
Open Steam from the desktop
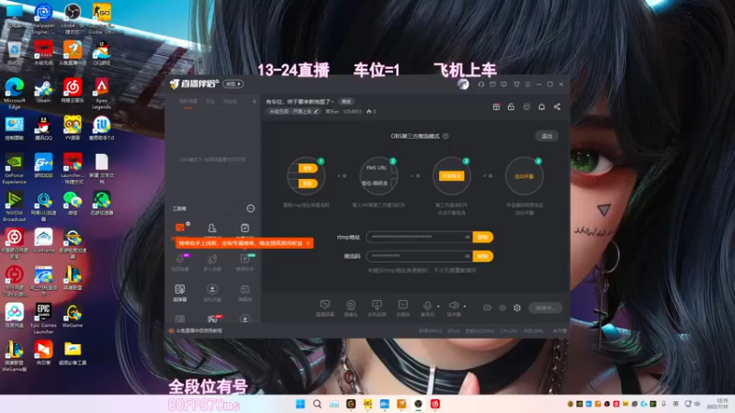tap(43, 91)
